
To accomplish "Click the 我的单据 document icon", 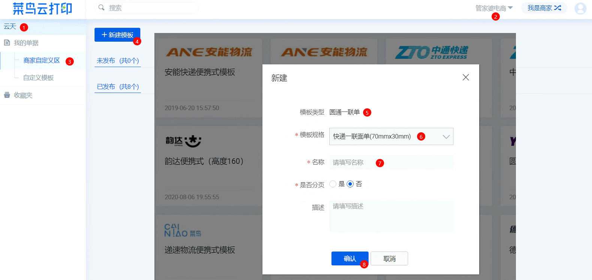I will [7, 43].
